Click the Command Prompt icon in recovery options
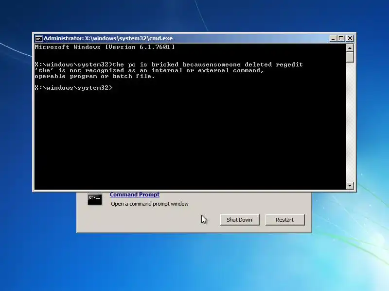The image size is (389, 291). (x=95, y=199)
